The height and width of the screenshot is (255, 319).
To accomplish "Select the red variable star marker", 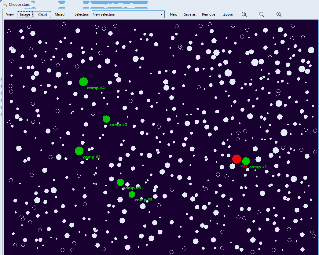I will [237, 159].
